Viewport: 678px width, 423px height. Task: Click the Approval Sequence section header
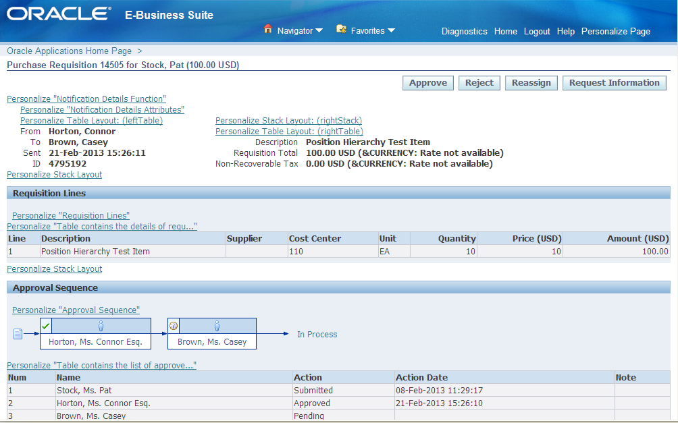pyautogui.click(x=338, y=288)
